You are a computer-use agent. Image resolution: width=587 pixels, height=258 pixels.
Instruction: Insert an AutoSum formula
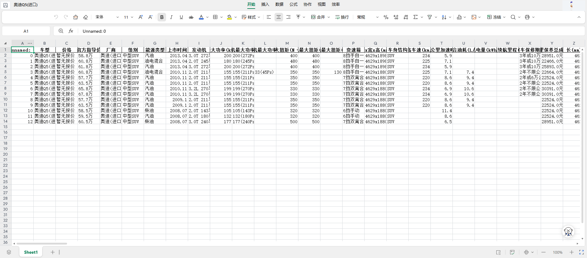point(415,17)
